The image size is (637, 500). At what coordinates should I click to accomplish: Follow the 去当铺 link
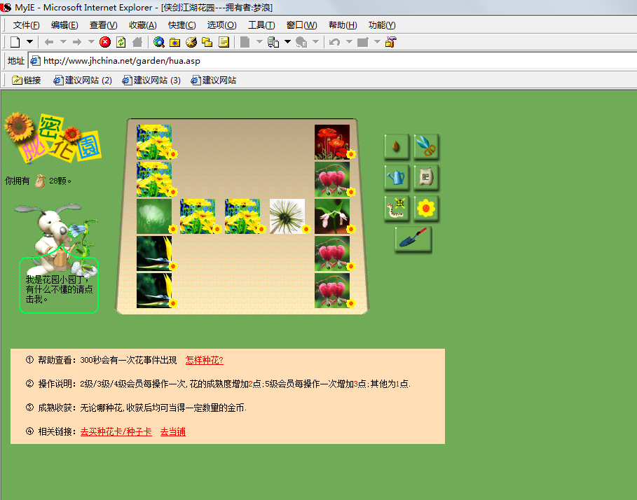pos(172,432)
